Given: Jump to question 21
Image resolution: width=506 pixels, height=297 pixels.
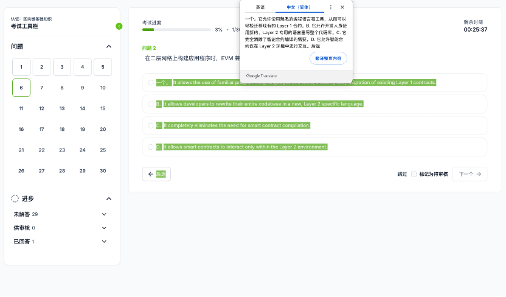Looking at the screenshot, I should [x=21, y=150].
